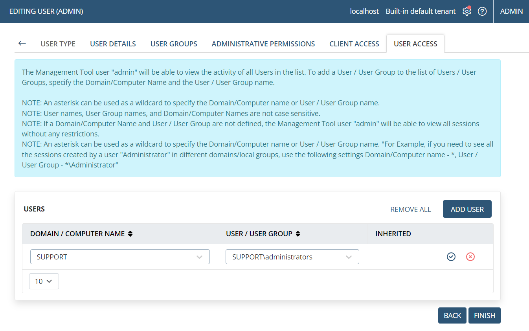
Task: Click the Remove All link
Action: click(411, 210)
